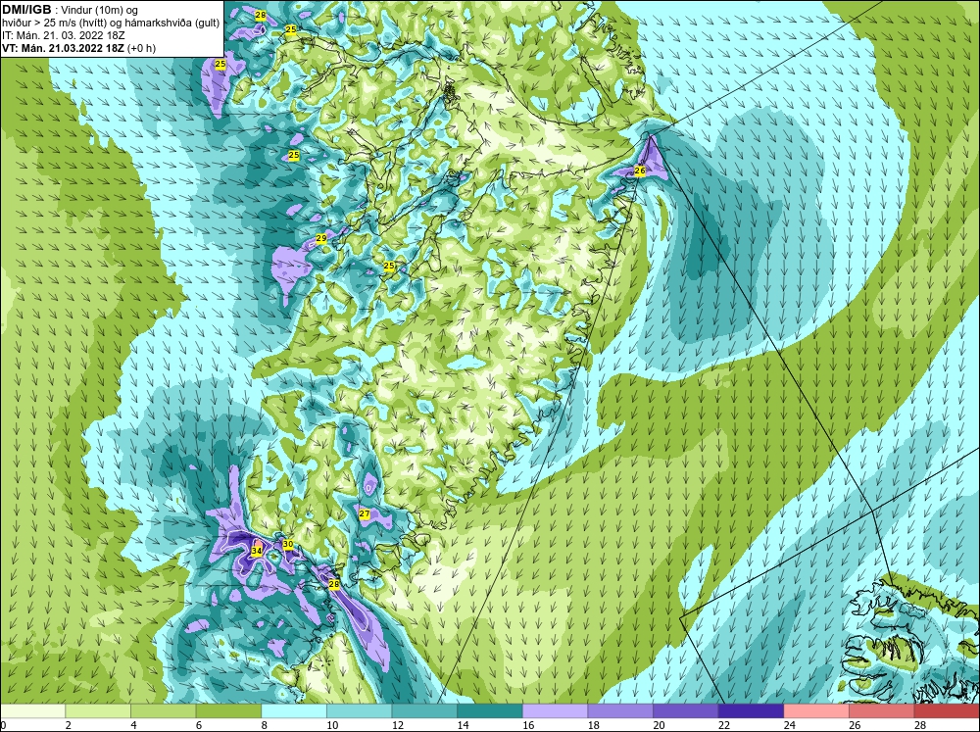Viewport: 980px width, 732px height.
Task: Click scale tick number 24
Action: coord(789,725)
